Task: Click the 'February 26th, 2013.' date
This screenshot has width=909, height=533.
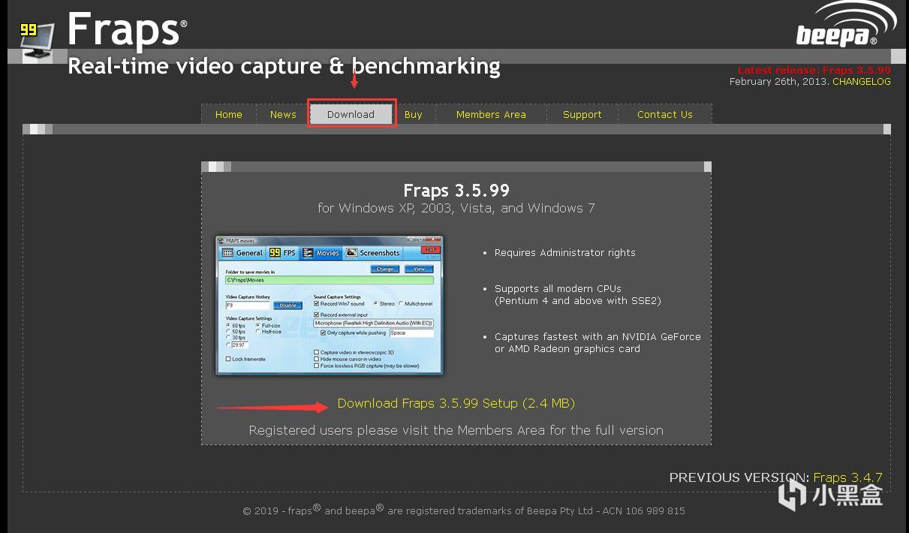Action: 780,81
